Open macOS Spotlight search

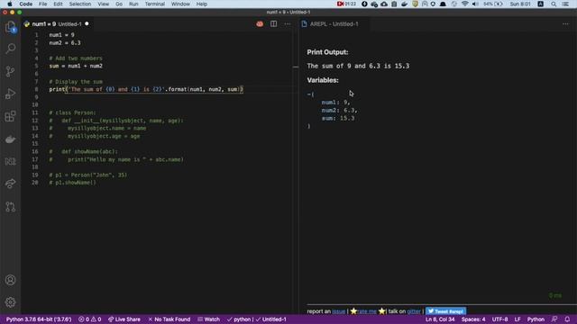554,4
